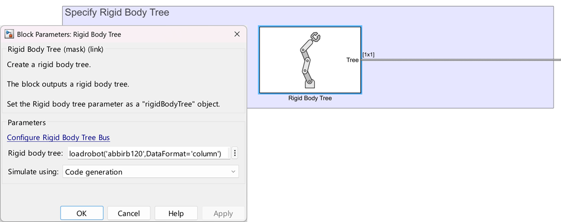
Task: Click the 'Simulate using:' label
Action: pyautogui.click(x=33, y=172)
